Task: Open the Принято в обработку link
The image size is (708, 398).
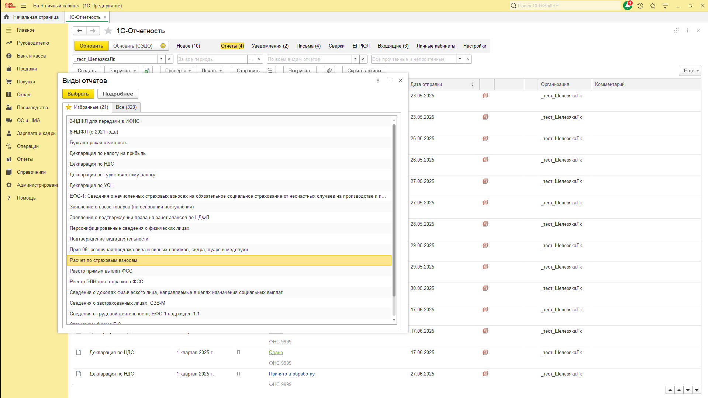Action: 292,374
